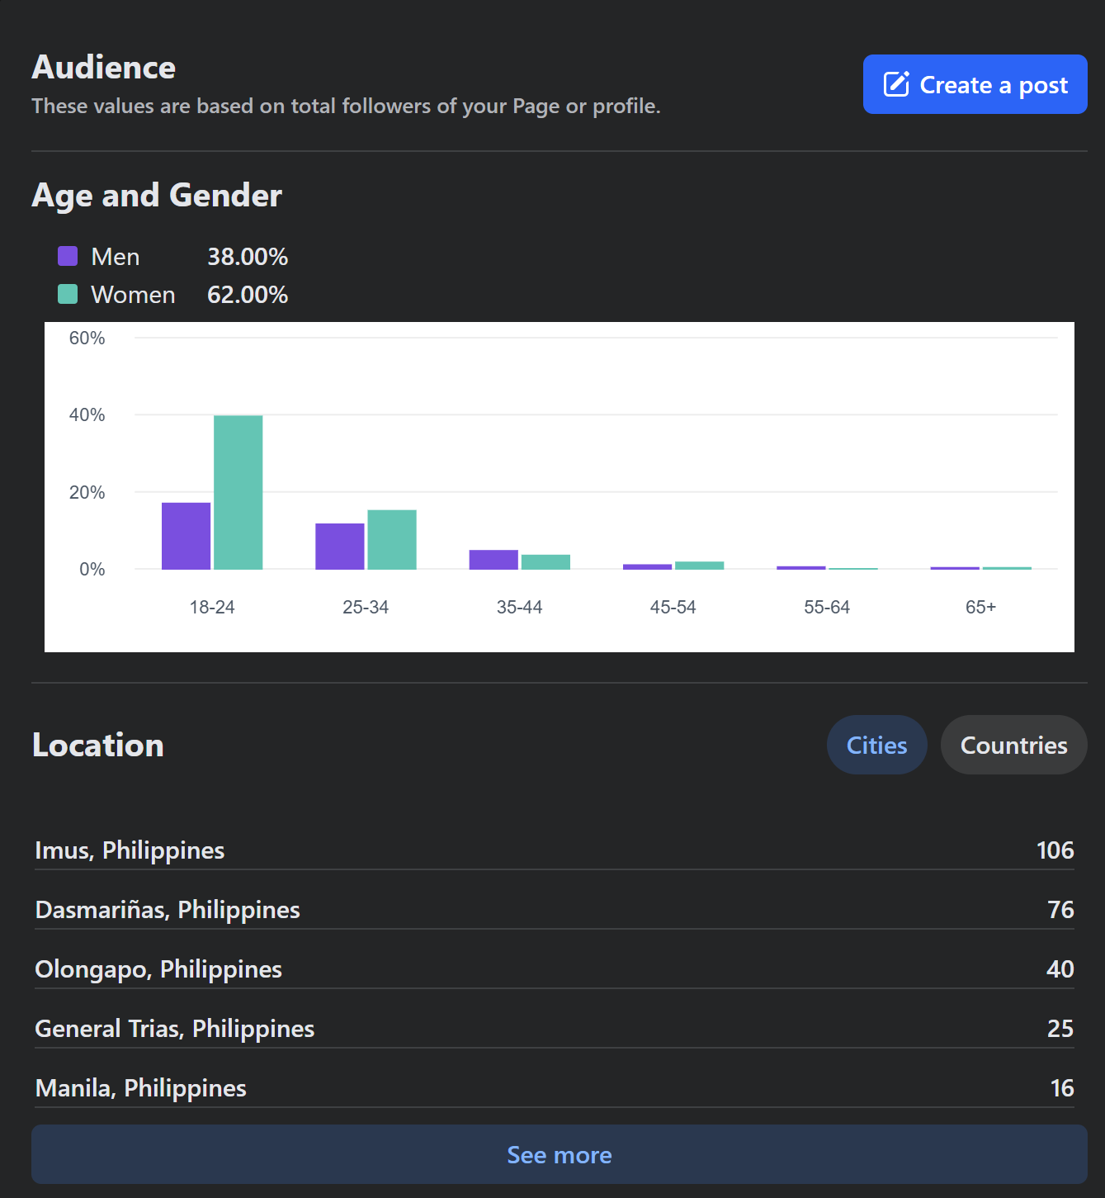Click the Create a post button
The height and width of the screenshot is (1198, 1105).
975,84
